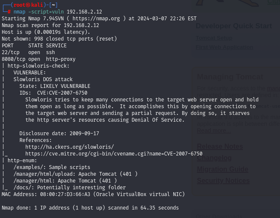Open the Release Notes link

pos(220,146)
